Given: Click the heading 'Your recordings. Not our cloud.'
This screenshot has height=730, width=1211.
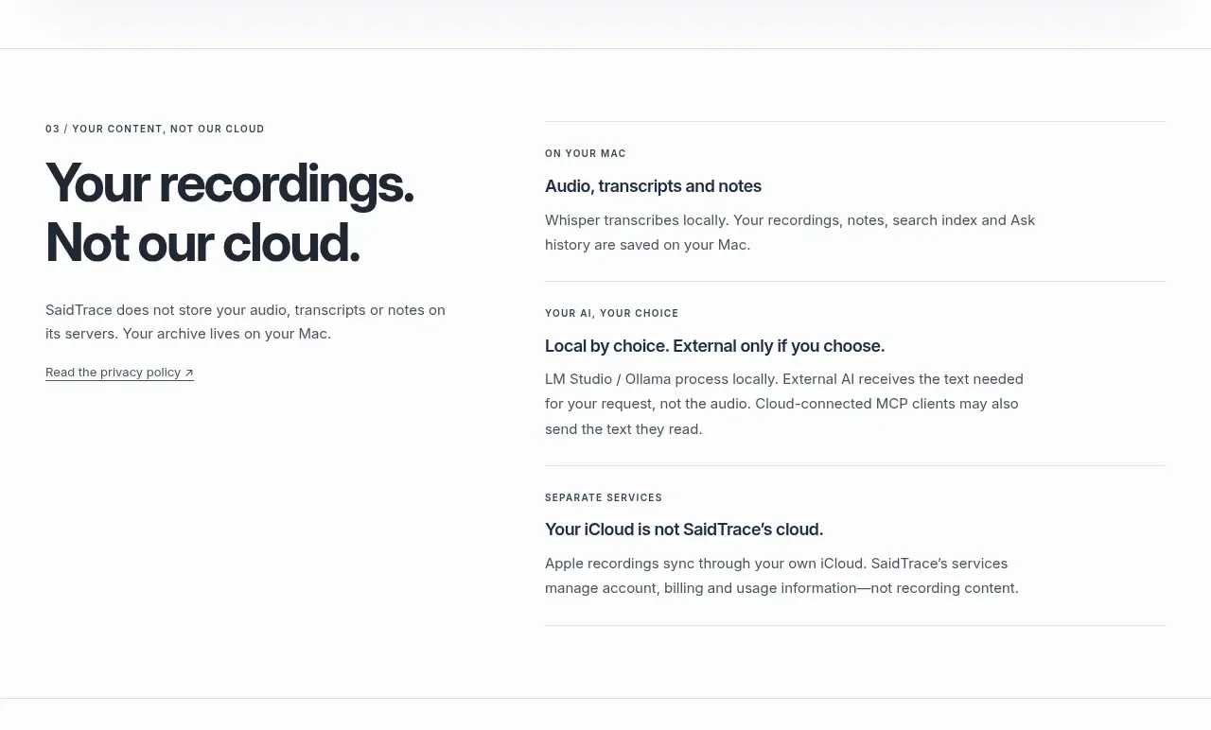Looking at the screenshot, I should coord(230,213).
